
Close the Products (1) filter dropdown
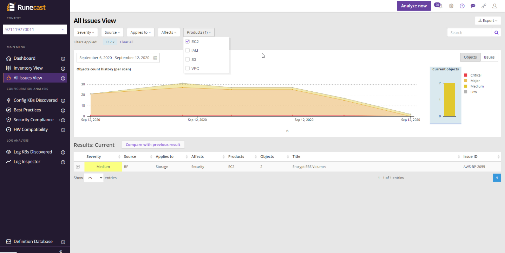pyautogui.click(x=199, y=32)
